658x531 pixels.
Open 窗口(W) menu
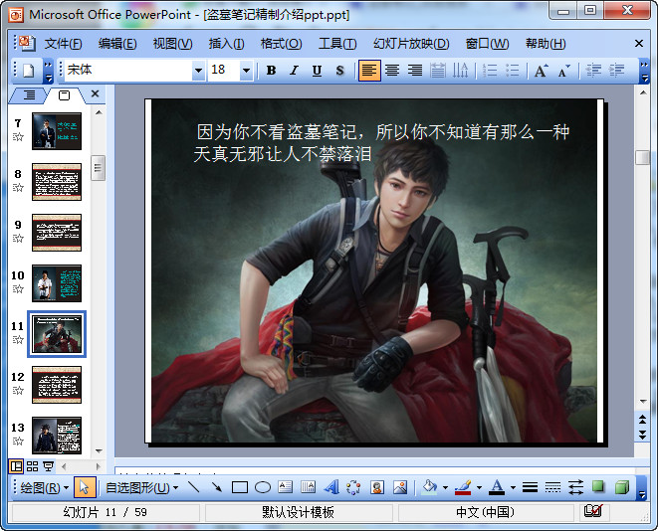tap(487, 43)
